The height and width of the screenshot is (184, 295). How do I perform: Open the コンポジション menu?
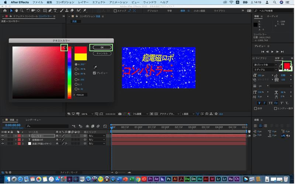[x=65, y=2]
